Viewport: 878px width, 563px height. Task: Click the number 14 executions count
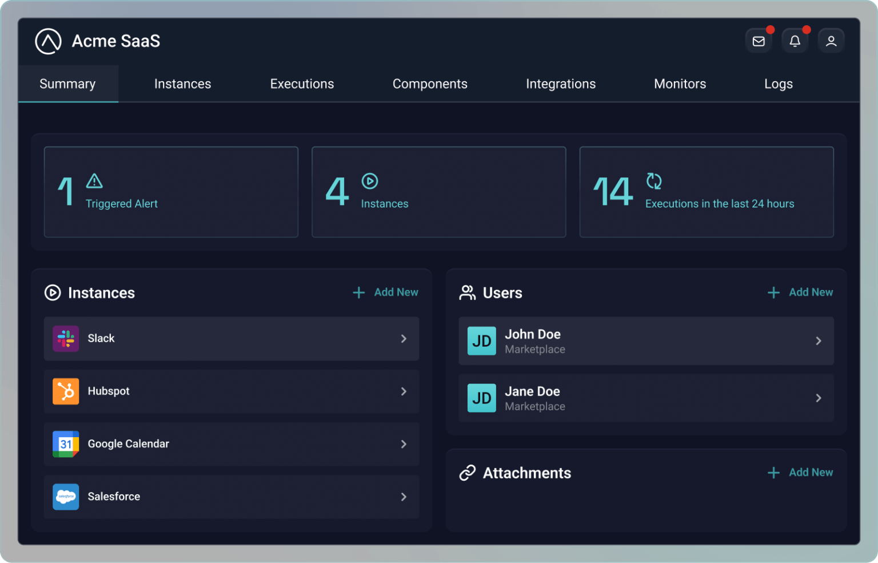[x=613, y=191]
